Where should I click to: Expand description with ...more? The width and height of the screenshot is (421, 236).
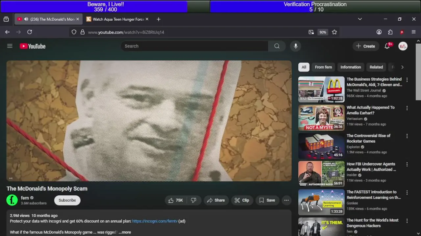pyautogui.click(x=125, y=232)
